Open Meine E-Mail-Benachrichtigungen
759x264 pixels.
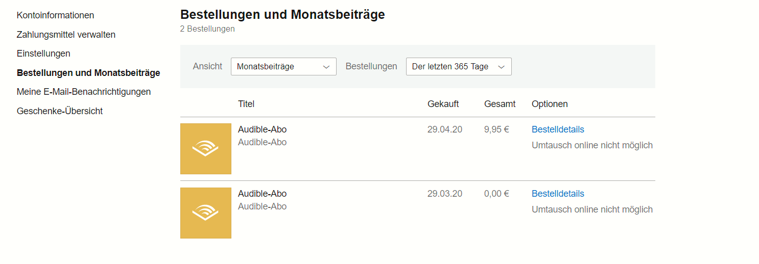84,92
